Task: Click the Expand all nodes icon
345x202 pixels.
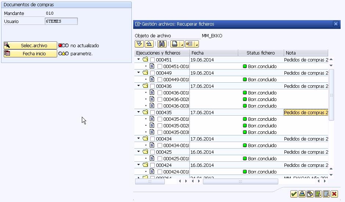Action: [139, 44]
